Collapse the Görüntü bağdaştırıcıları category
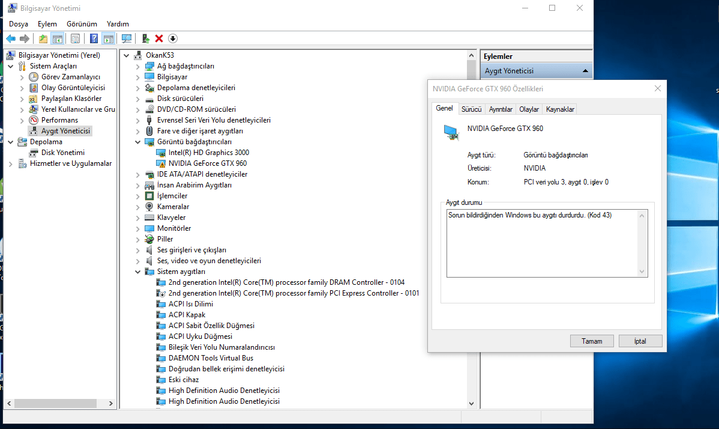 (137, 142)
